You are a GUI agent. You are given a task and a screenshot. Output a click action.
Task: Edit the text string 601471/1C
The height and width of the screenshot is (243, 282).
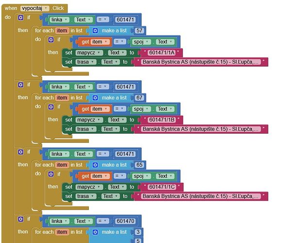tap(162, 187)
